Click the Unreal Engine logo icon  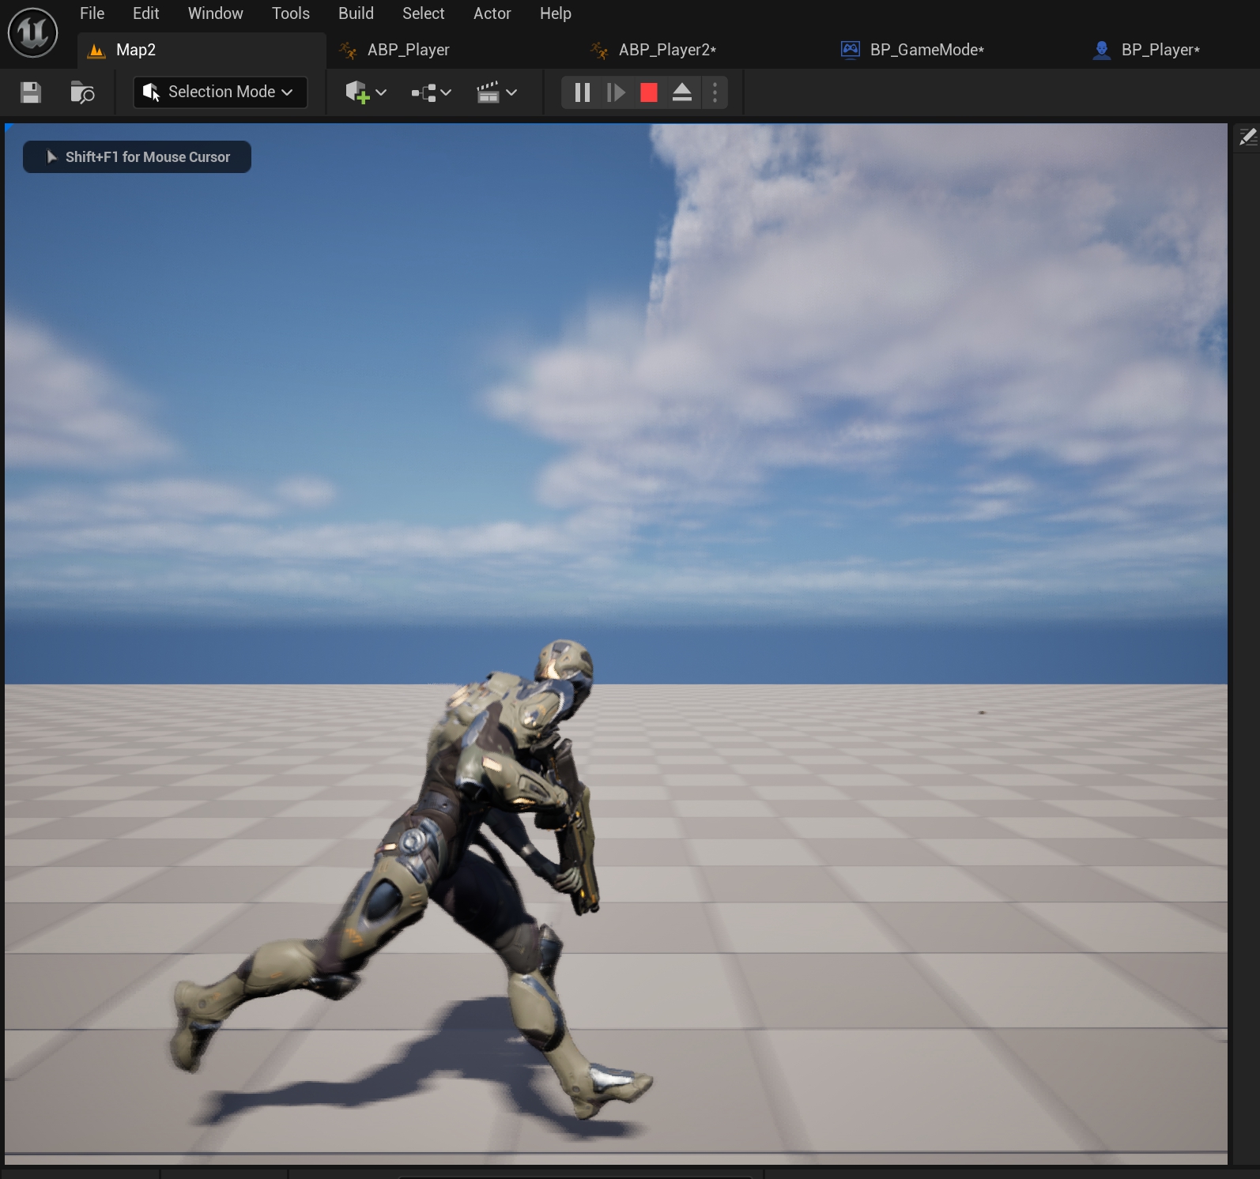point(32,33)
